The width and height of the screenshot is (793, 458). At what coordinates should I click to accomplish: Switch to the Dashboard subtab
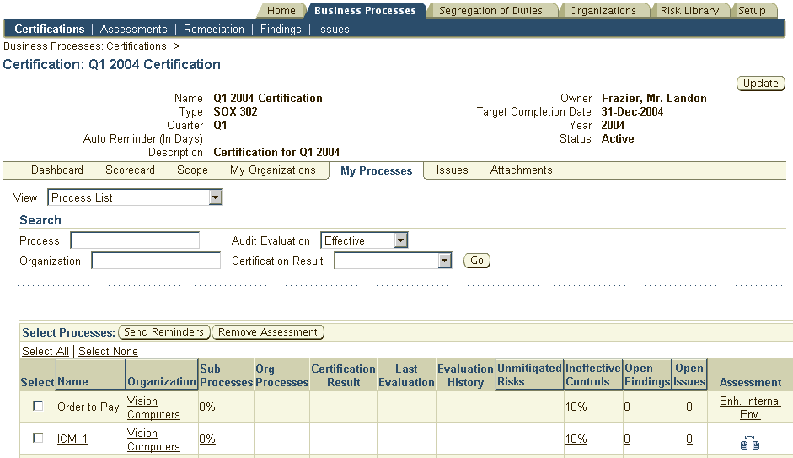click(x=57, y=170)
